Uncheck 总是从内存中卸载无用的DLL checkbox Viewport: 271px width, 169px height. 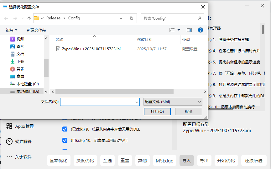tap(65, 129)
